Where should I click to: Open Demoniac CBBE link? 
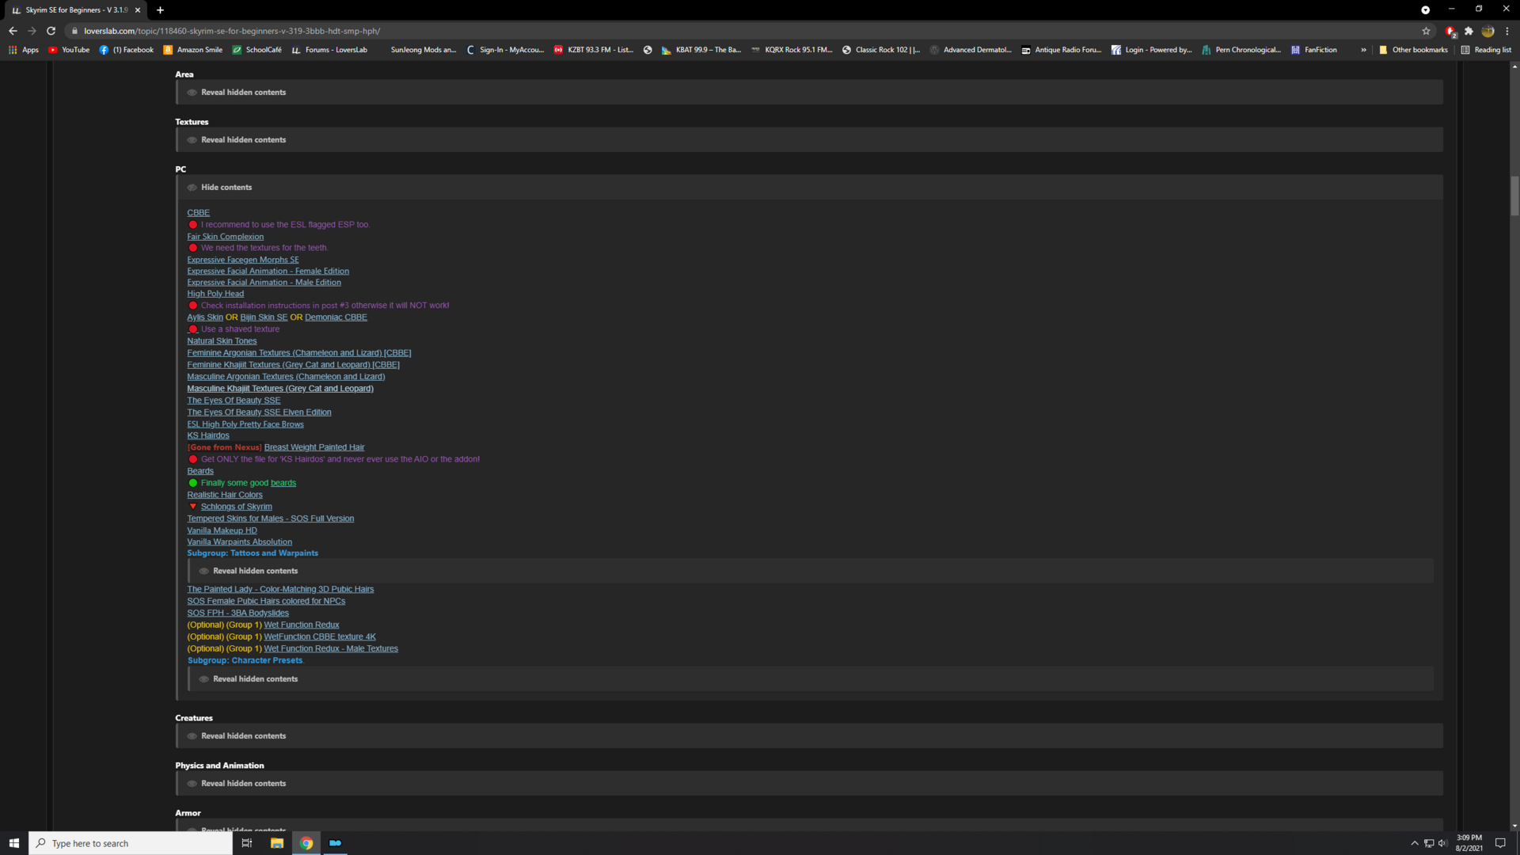(x=336, y=317)
